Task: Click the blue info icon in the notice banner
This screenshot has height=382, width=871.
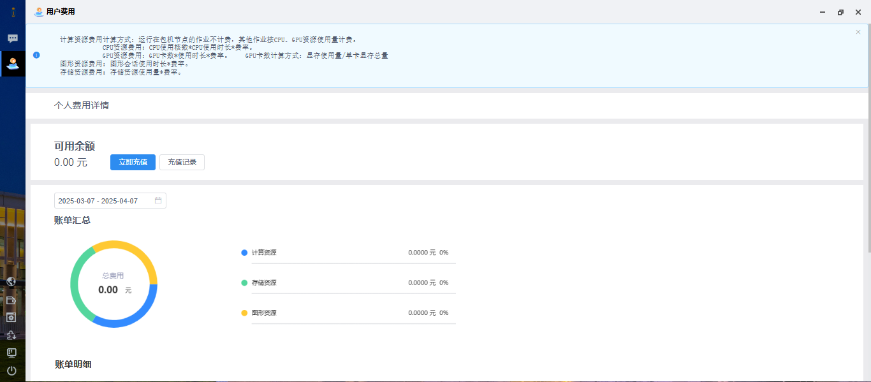Action: pos(36,55)
